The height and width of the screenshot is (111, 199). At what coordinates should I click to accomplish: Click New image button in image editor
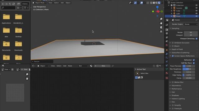coord(24,69)
